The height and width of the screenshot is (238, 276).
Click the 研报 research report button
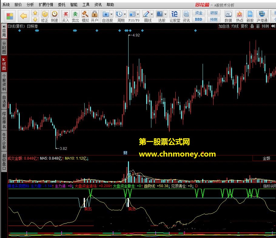(x=214, y=13)
